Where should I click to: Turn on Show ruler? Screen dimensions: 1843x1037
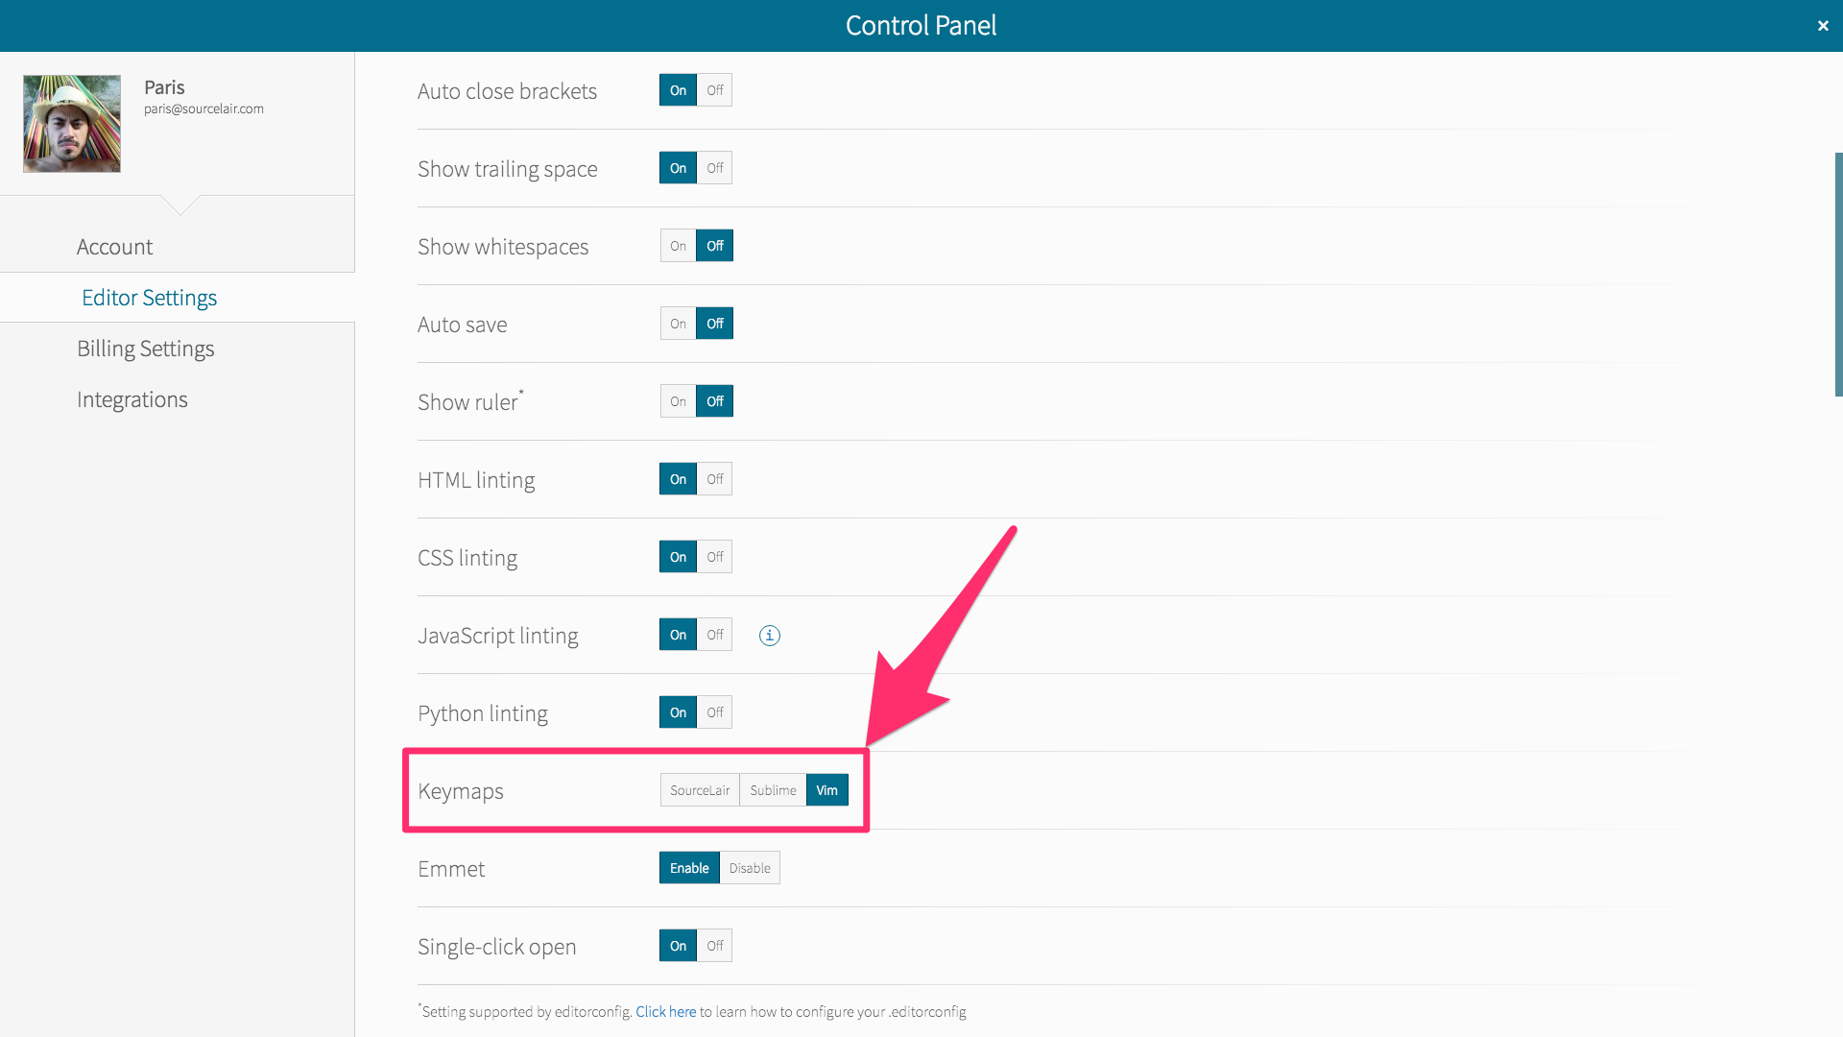click(x=678, y=401)
